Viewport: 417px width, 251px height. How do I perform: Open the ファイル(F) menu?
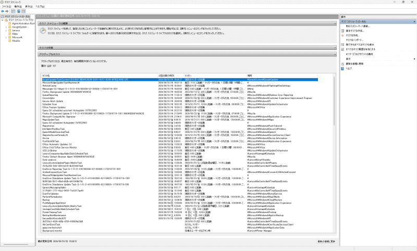click(6, 6)
